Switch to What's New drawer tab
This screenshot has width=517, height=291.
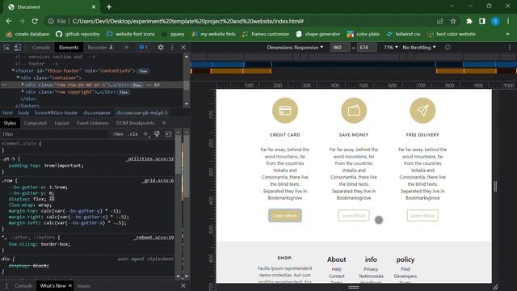point(53,285)
